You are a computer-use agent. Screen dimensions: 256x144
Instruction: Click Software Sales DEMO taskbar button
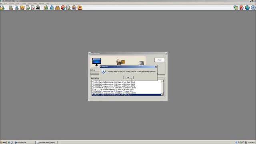coord(46,142)
